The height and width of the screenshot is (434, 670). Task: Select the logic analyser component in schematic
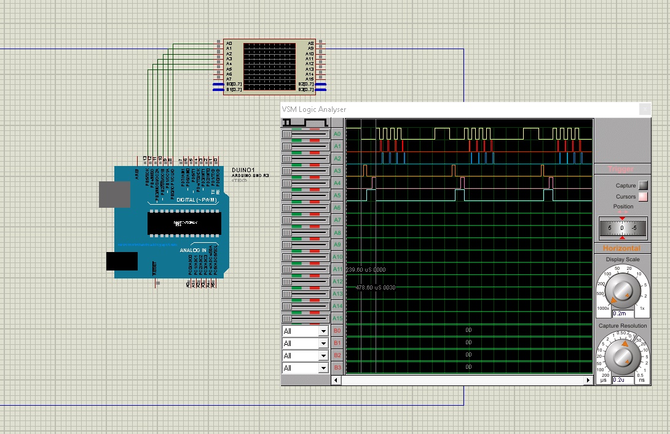click(x=269, y=68)
